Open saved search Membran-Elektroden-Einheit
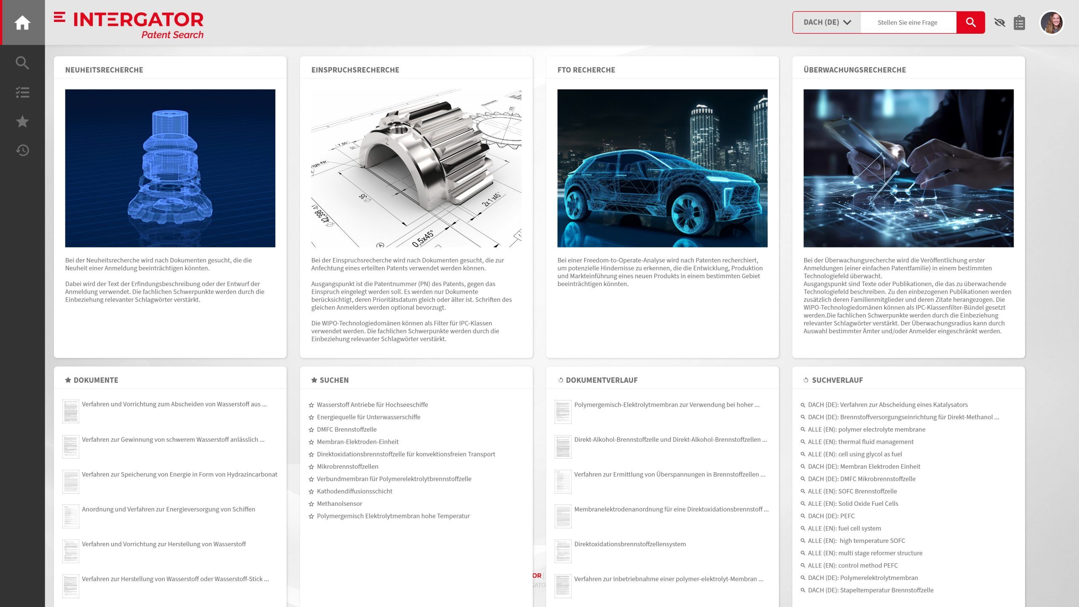 (x=357, y=442)
